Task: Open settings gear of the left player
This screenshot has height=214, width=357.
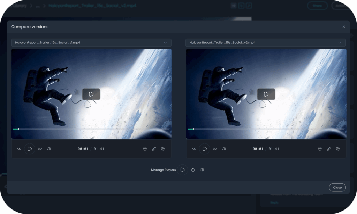Action: 163,149
